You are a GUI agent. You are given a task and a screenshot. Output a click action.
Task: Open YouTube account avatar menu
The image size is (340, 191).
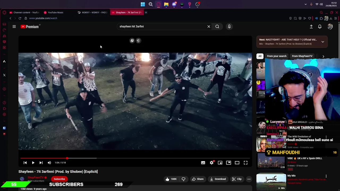[x=330, y=27]
